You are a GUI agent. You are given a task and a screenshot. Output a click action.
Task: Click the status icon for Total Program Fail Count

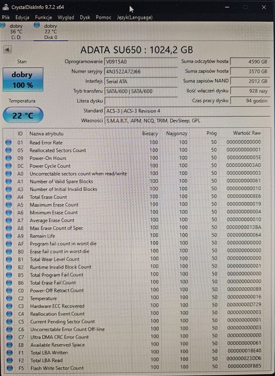pos(9,275)
